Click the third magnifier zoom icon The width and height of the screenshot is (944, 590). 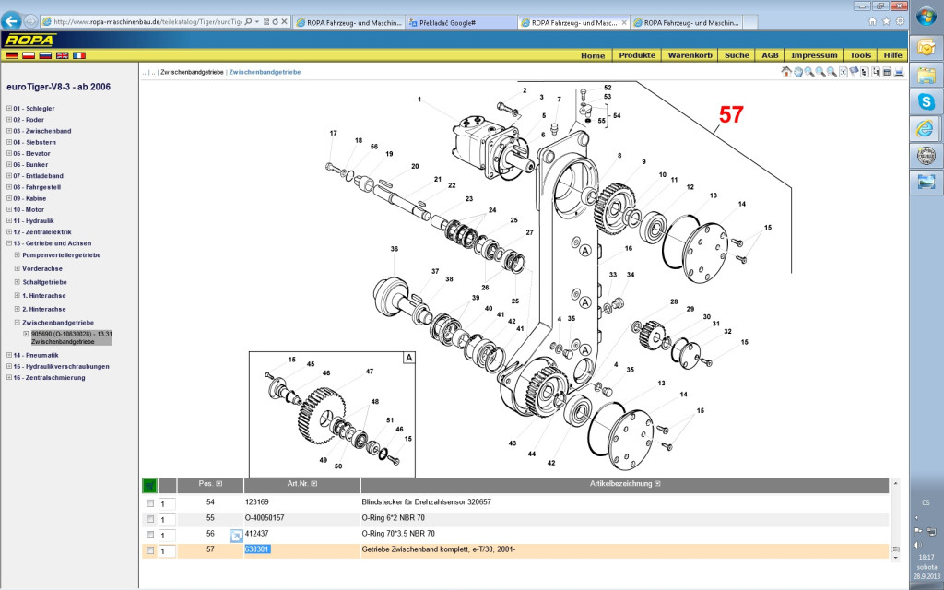pyautogui.click(x=832, y=72)
